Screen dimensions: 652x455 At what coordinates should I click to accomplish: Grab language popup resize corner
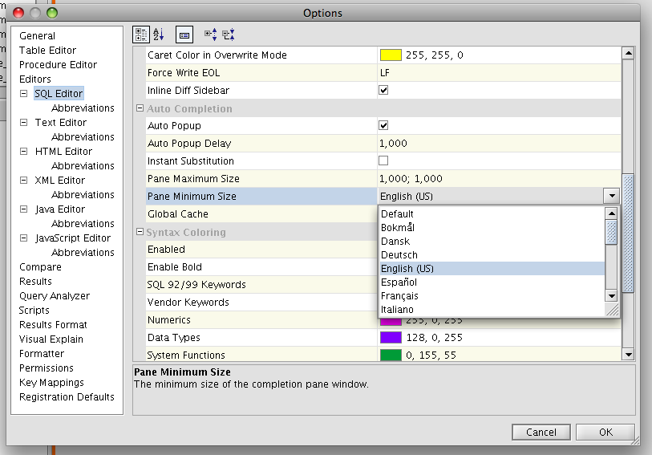[613, 310]
